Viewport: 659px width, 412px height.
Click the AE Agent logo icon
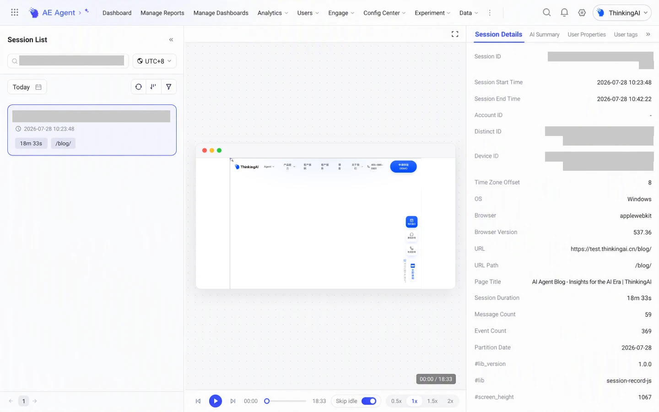click(34, 13)
